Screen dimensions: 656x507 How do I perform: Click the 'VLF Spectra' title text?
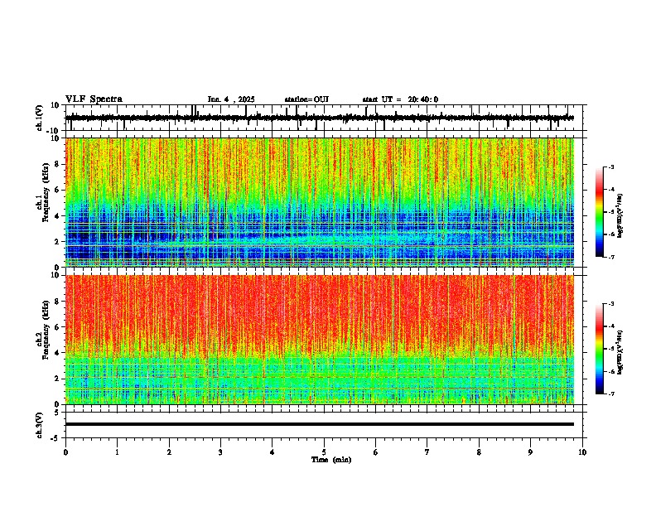[94, 99]
